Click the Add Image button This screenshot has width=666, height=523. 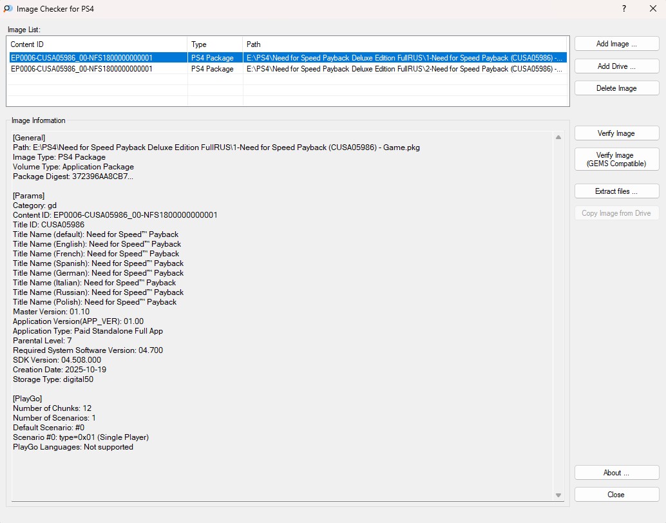tap(616, 44)
